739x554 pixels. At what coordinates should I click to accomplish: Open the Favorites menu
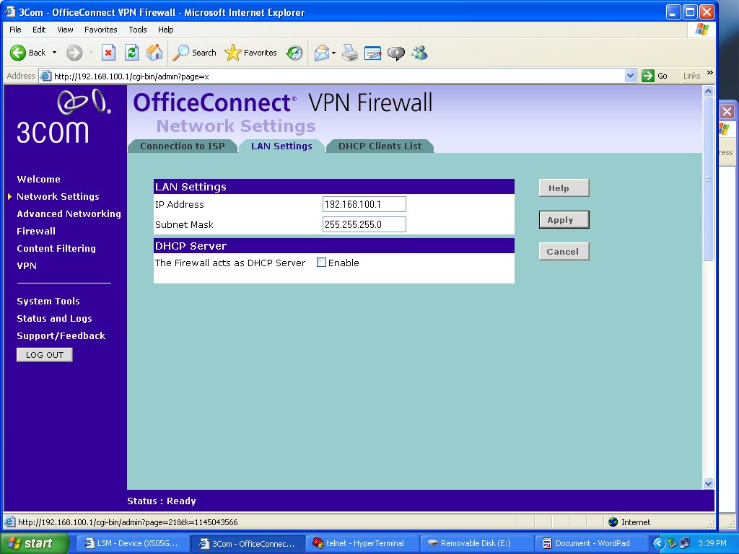(x=100, y=30)
